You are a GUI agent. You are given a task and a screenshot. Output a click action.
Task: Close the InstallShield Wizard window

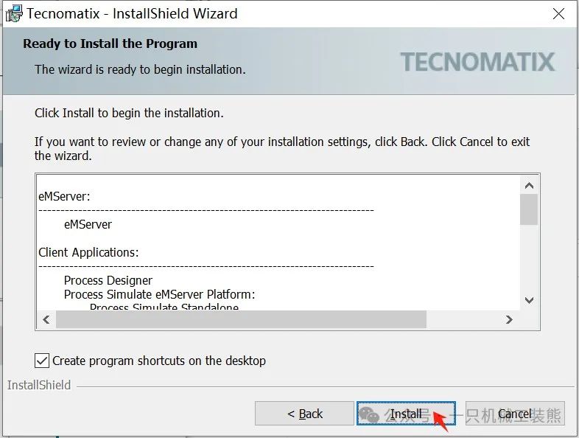click(x=558, y=13)
